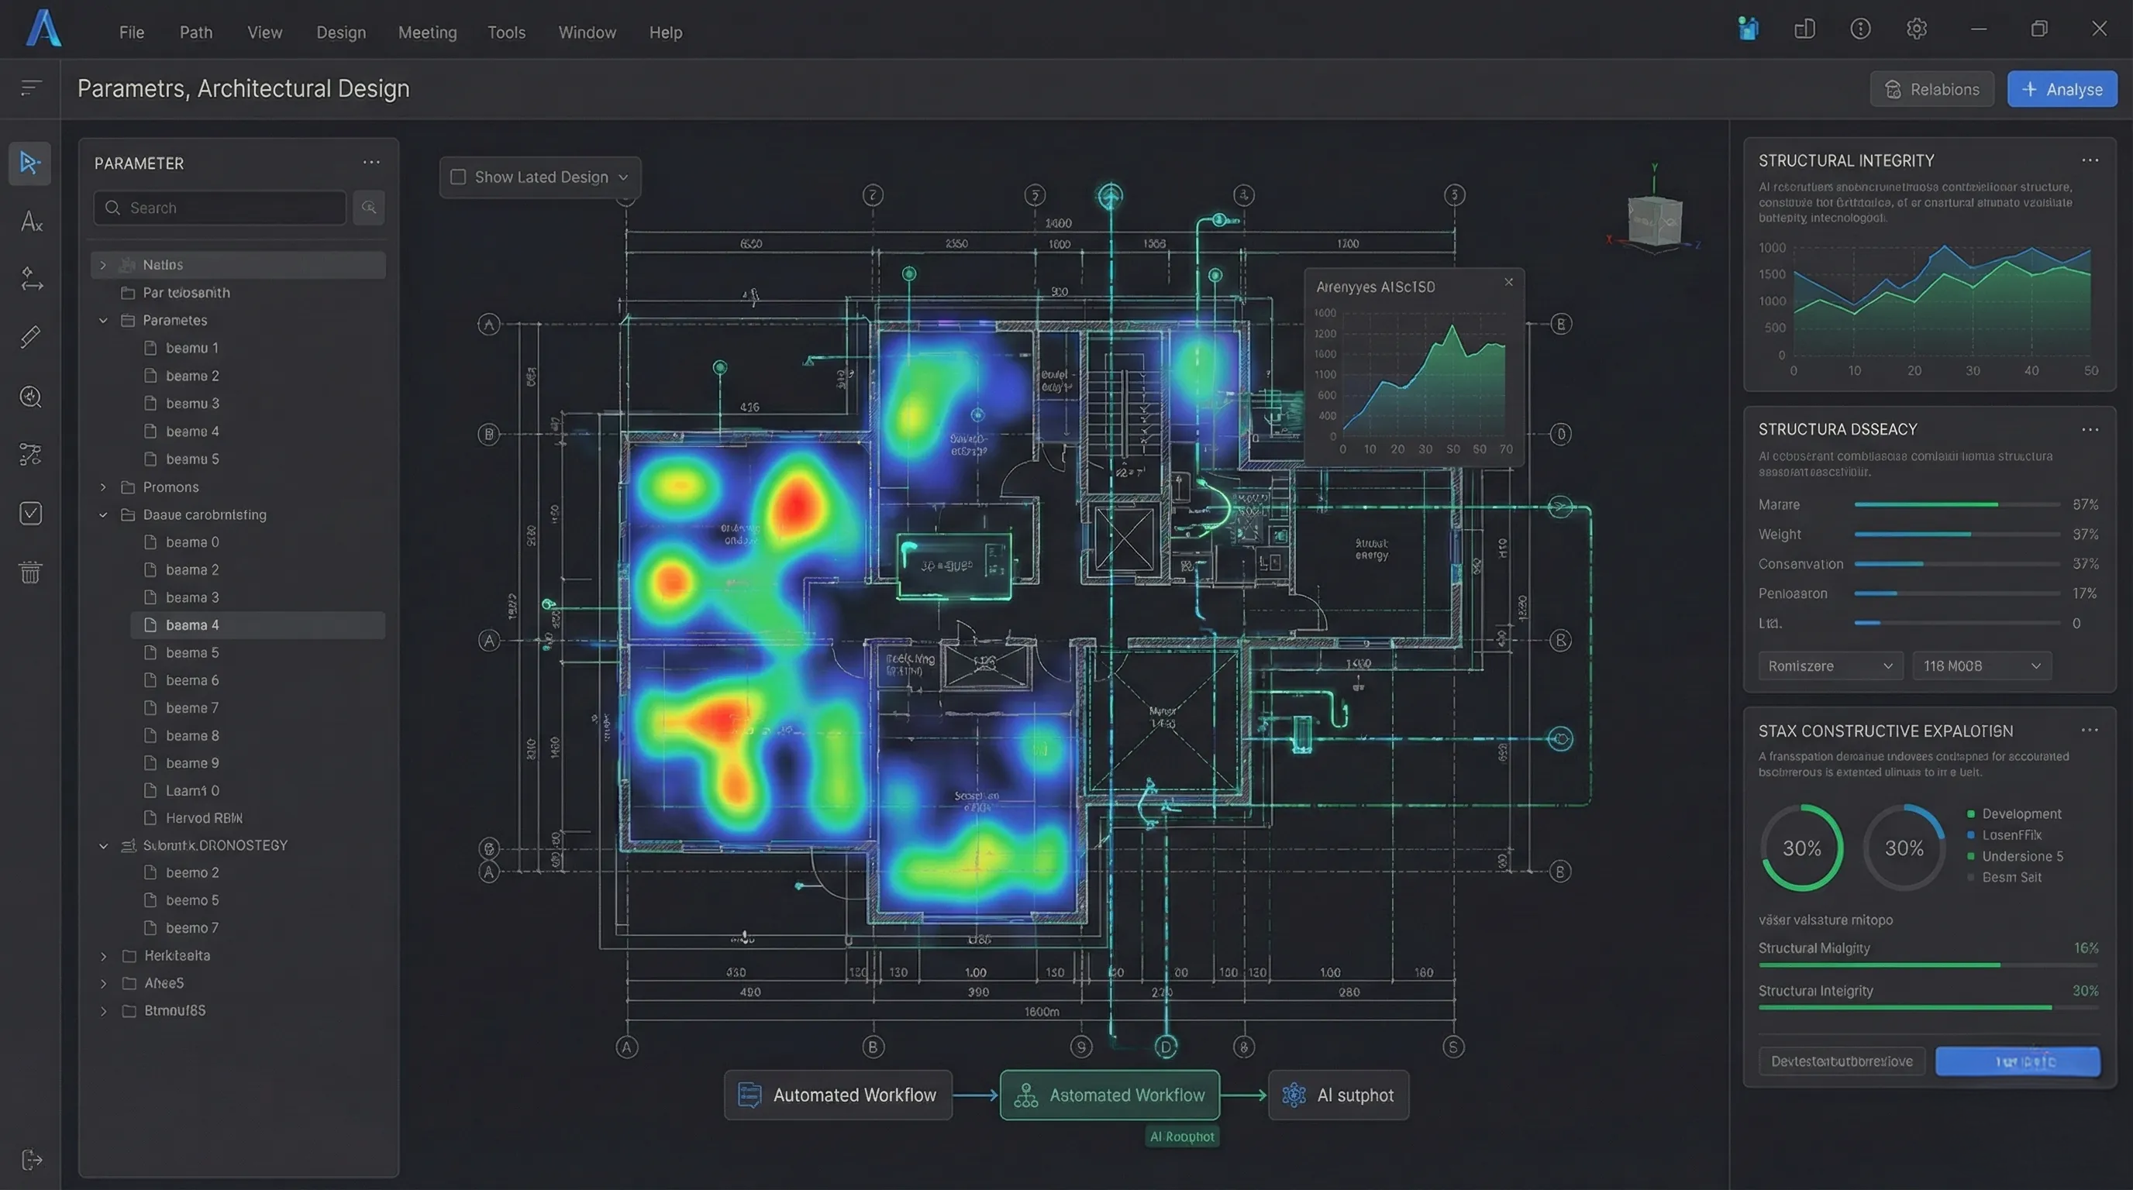The height and width of the screenshot is (1190, 2133).
Task: Click the pencil edit tool icon
Action: pos(31,337)
